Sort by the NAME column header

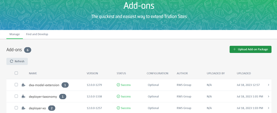[33, 73]
